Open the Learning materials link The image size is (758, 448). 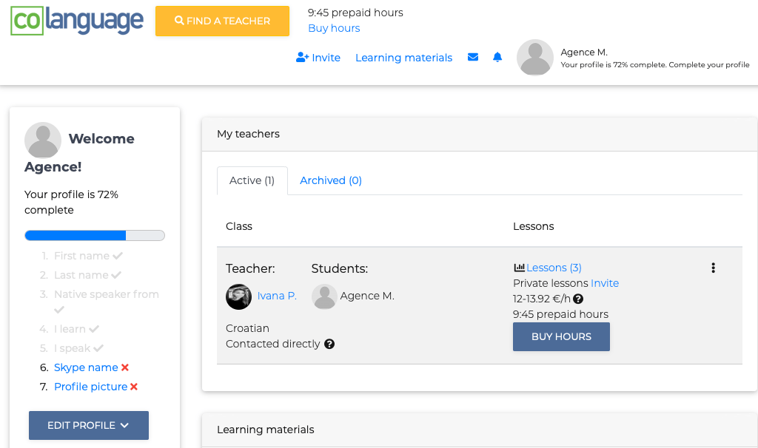click(x=403, y=58)
